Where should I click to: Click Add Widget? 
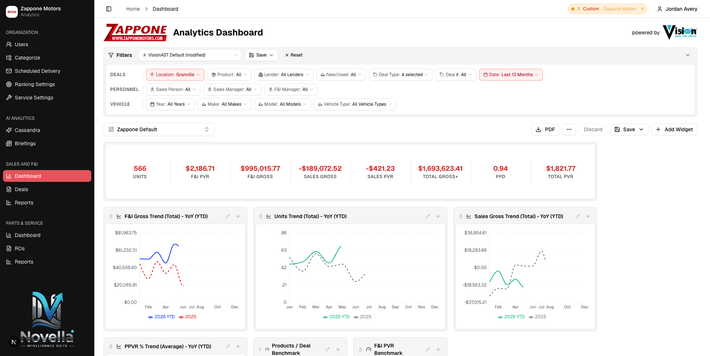[674, 129]
